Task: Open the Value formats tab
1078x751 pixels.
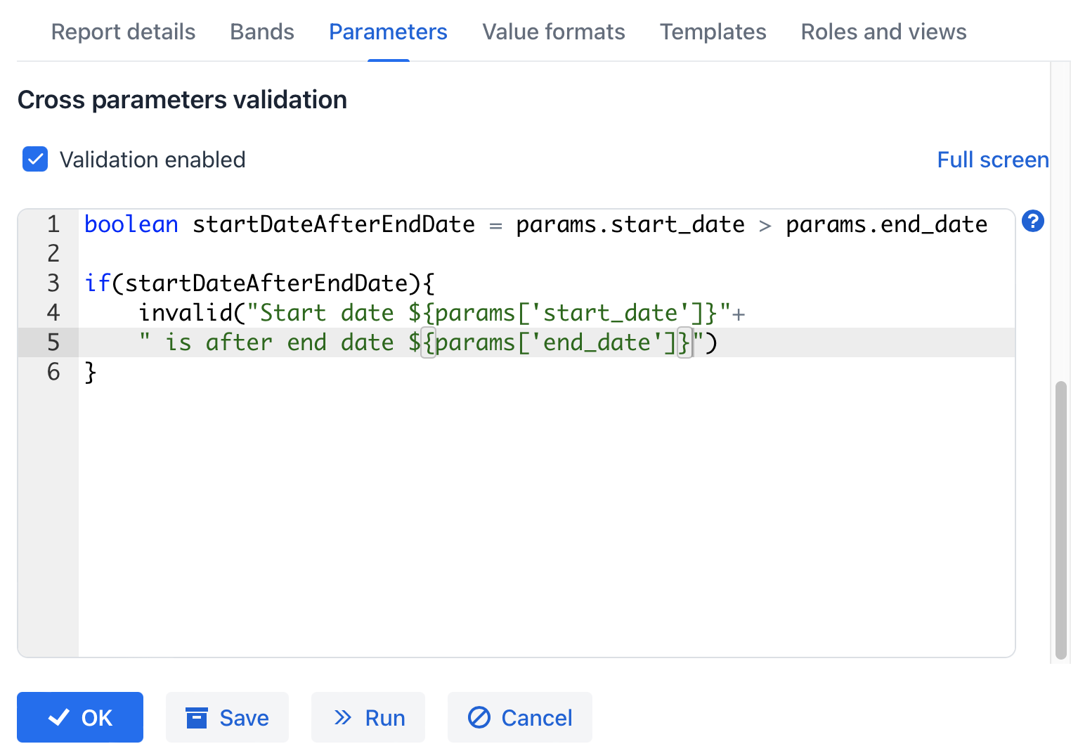Action: [553, 32]
